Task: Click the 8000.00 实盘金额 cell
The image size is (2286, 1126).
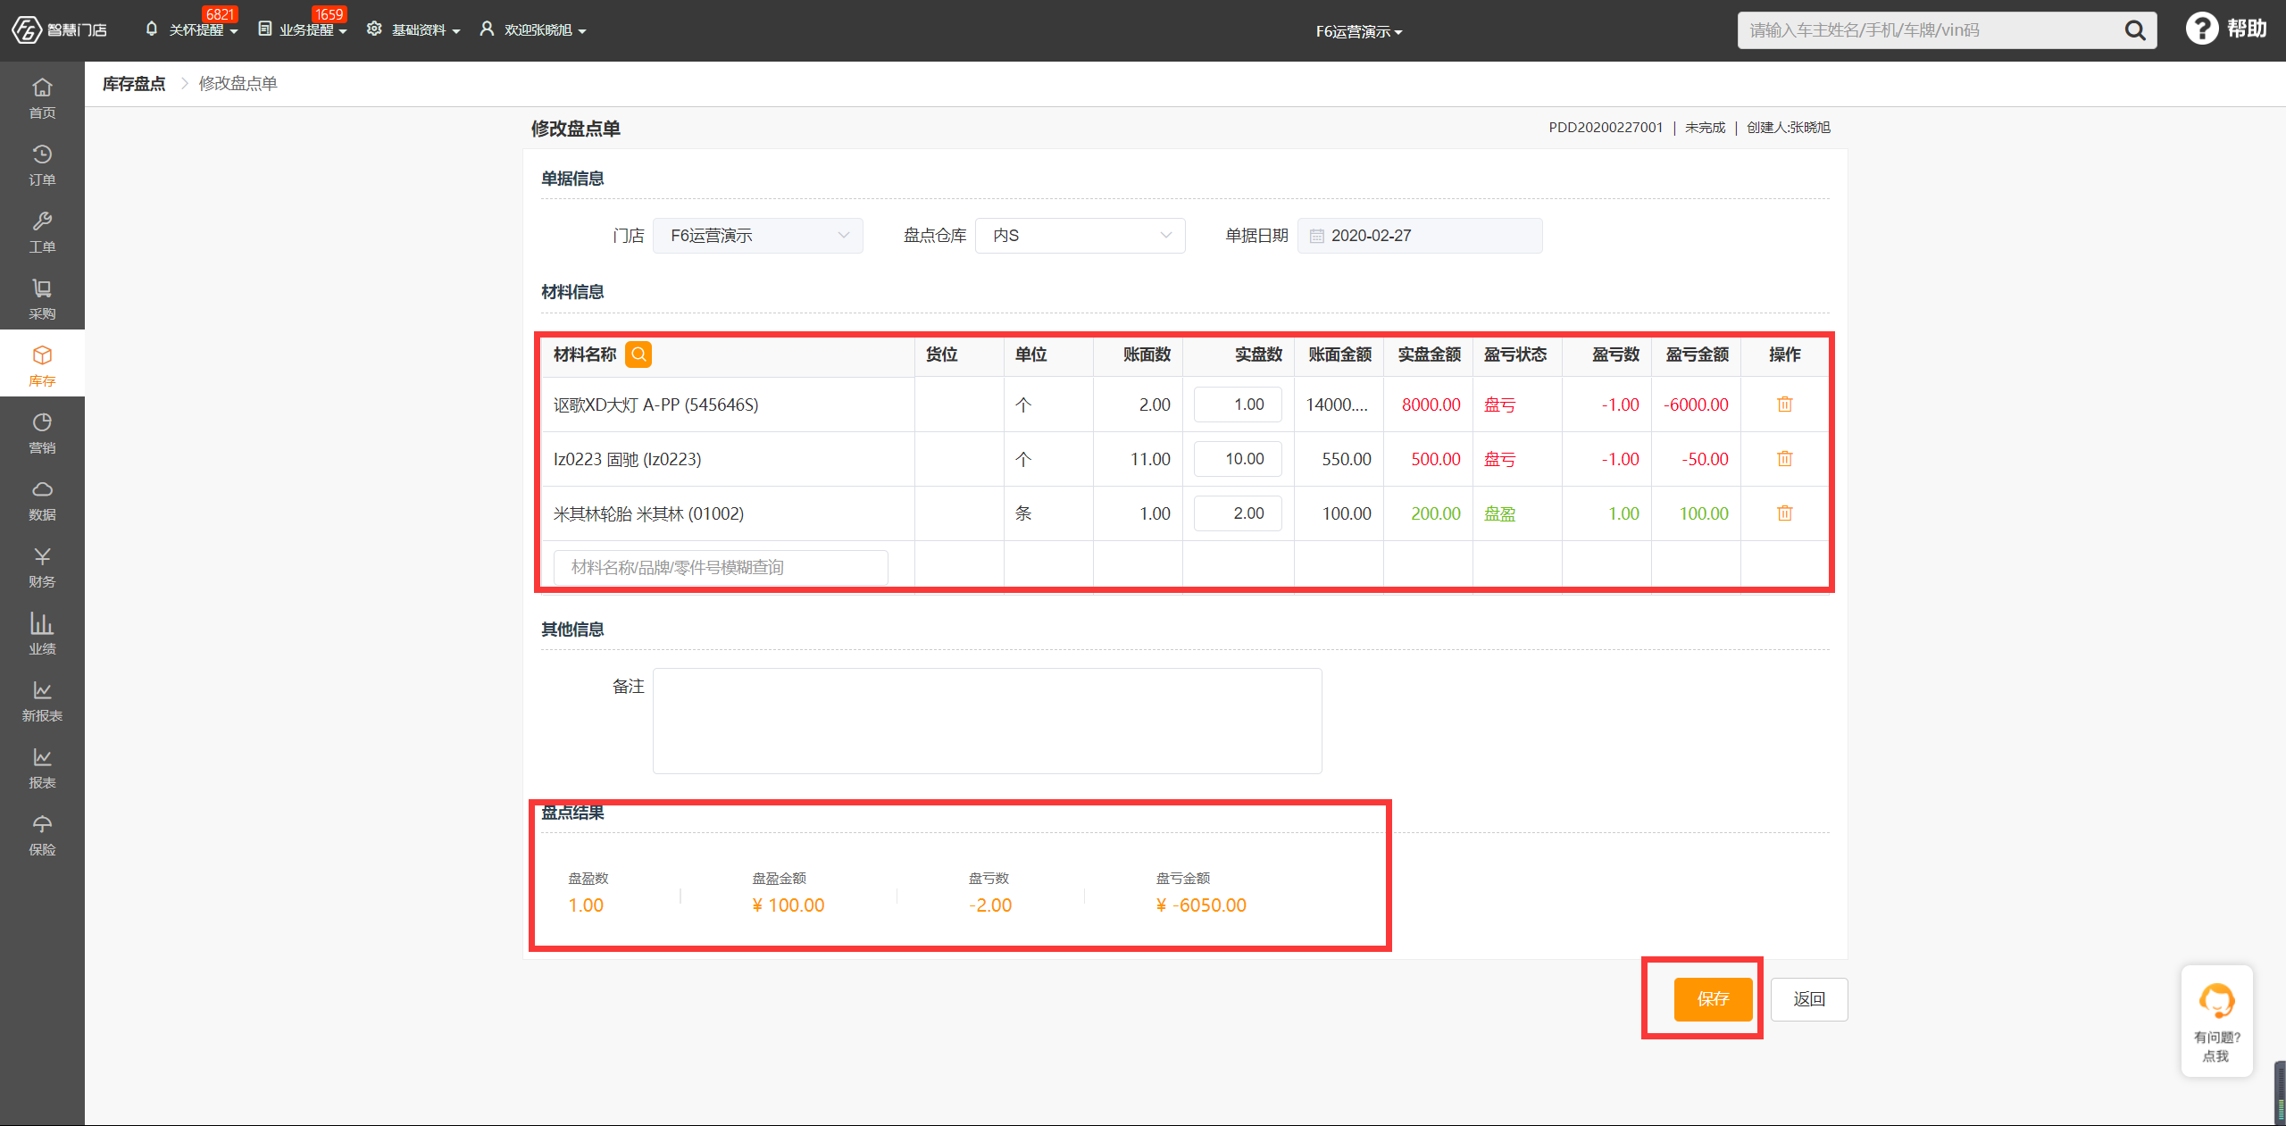Action: tap(1431, 405)
